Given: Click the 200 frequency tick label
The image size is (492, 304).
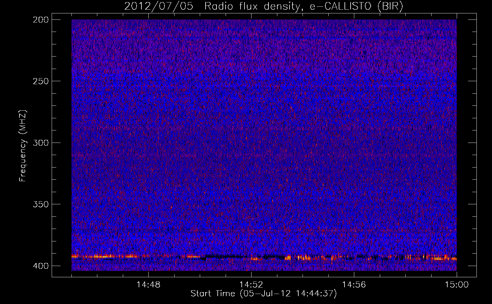Looking at the screenshot, I should coord(40,20).
